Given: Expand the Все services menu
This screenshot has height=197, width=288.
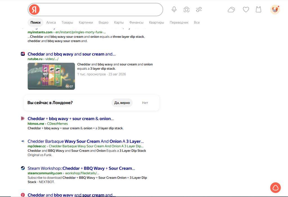Looking at the screenshot, I should coord(197,23).
